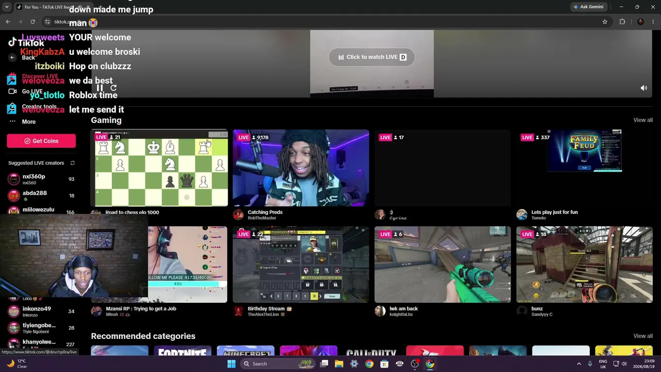This screenshot has width=661, height=372.
Task: Click Minah's profile avatar
Action: [x=96, y=311]
